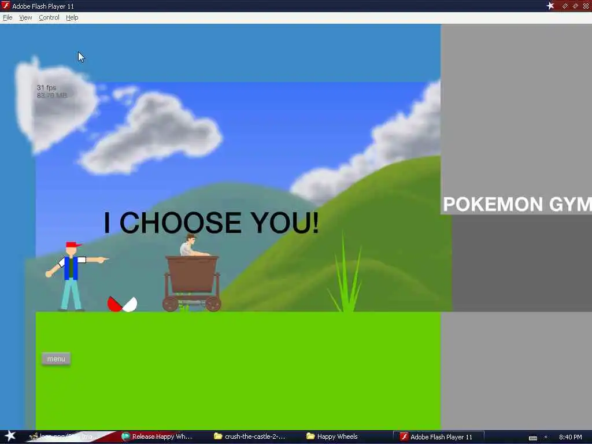Click the in-game menu button

point(56,358)
